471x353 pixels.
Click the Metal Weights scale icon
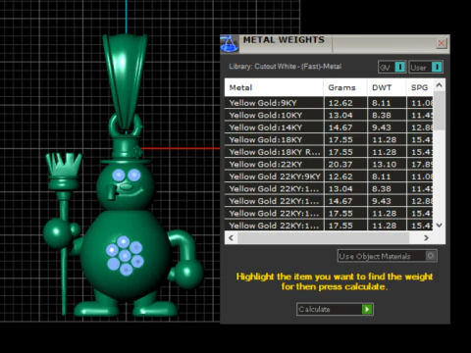click(x=230, y=44)
